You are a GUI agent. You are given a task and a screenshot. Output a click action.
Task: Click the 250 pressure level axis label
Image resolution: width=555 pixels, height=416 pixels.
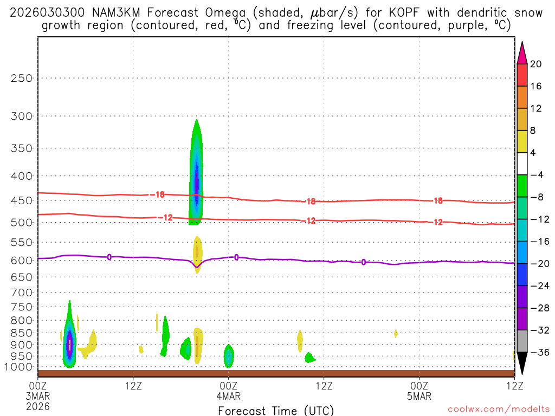point(22,78)
